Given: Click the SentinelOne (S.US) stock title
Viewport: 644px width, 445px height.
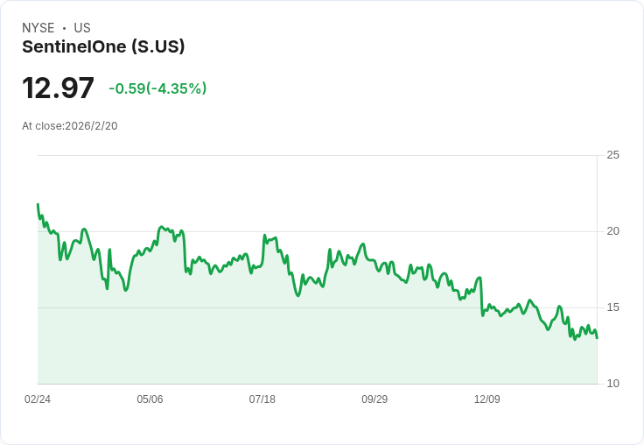Looking at the screenshot, I should click(103, 47).
